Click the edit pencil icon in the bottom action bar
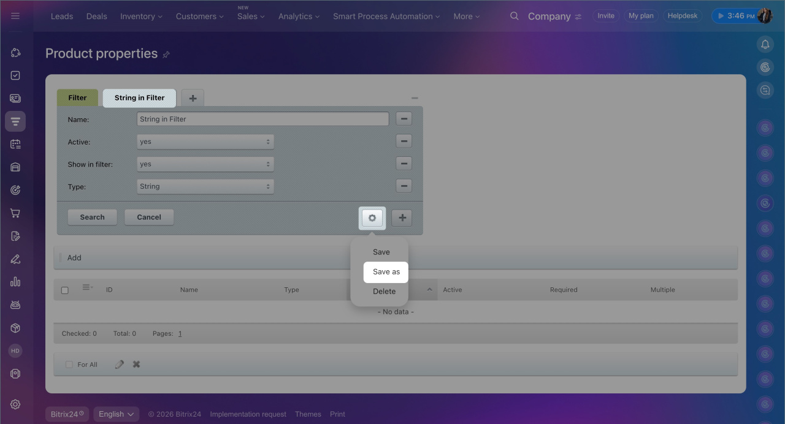This screenshot has height=424, width=785. tap(119, 364)
